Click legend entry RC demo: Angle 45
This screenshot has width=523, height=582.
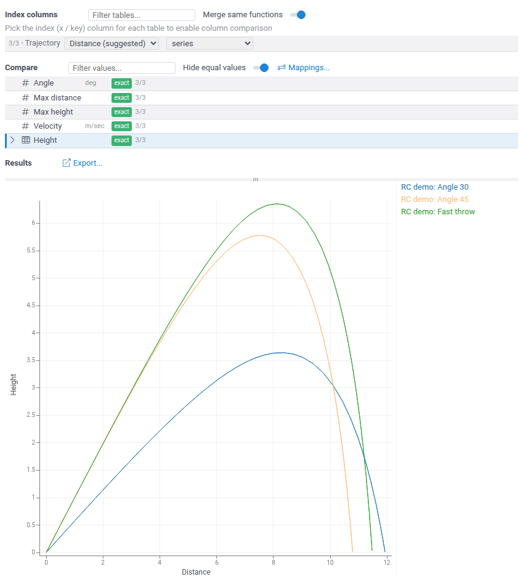click(x=435, y=200)
